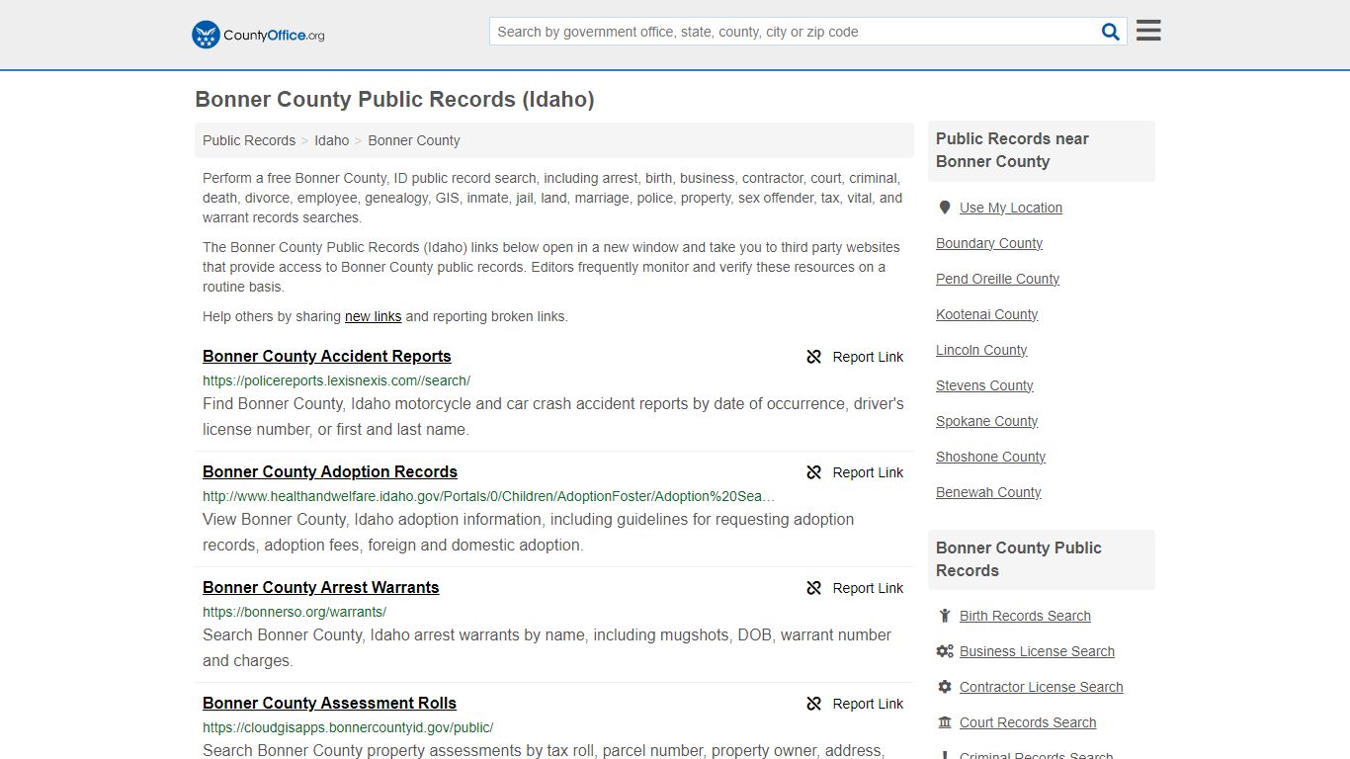Select Shoshone County

(990, 457)
